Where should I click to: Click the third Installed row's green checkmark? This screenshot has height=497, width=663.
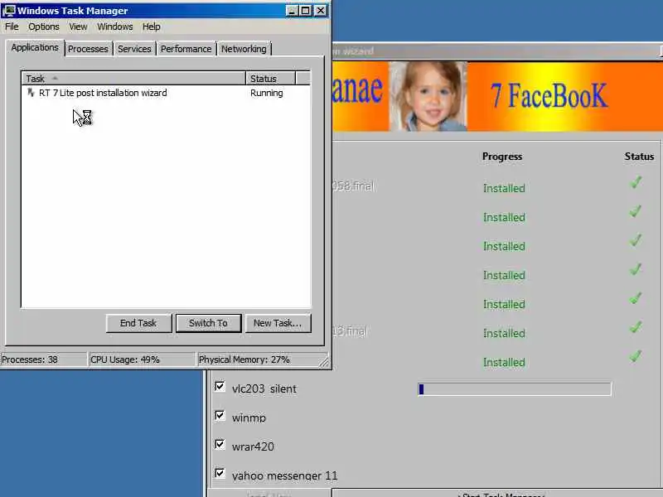coord(636,240)
